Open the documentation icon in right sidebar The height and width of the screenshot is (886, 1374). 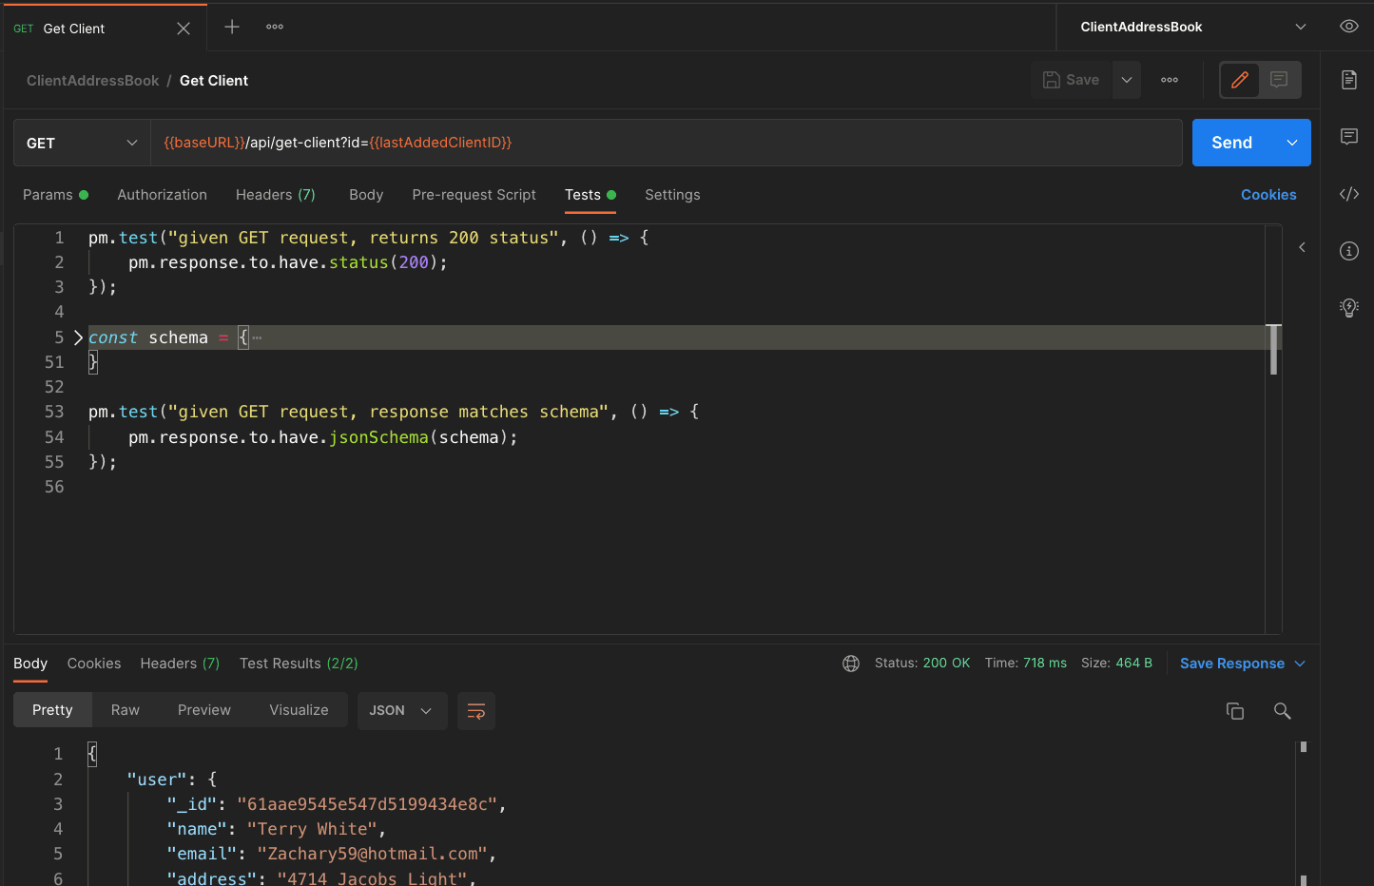click(1348, 80)
